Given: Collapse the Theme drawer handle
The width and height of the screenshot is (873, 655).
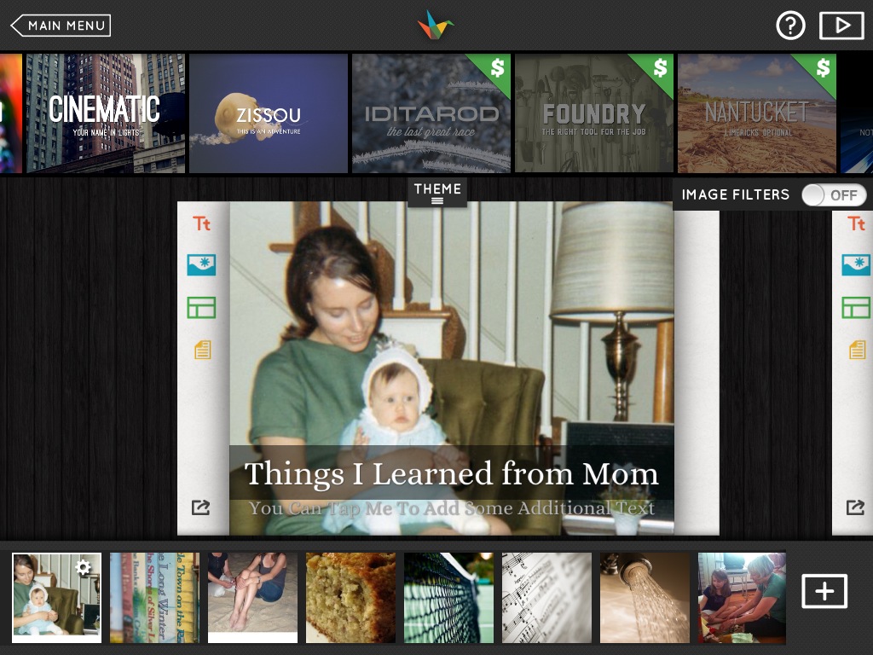Looking at the screenshot, I should tap(437, 193).
